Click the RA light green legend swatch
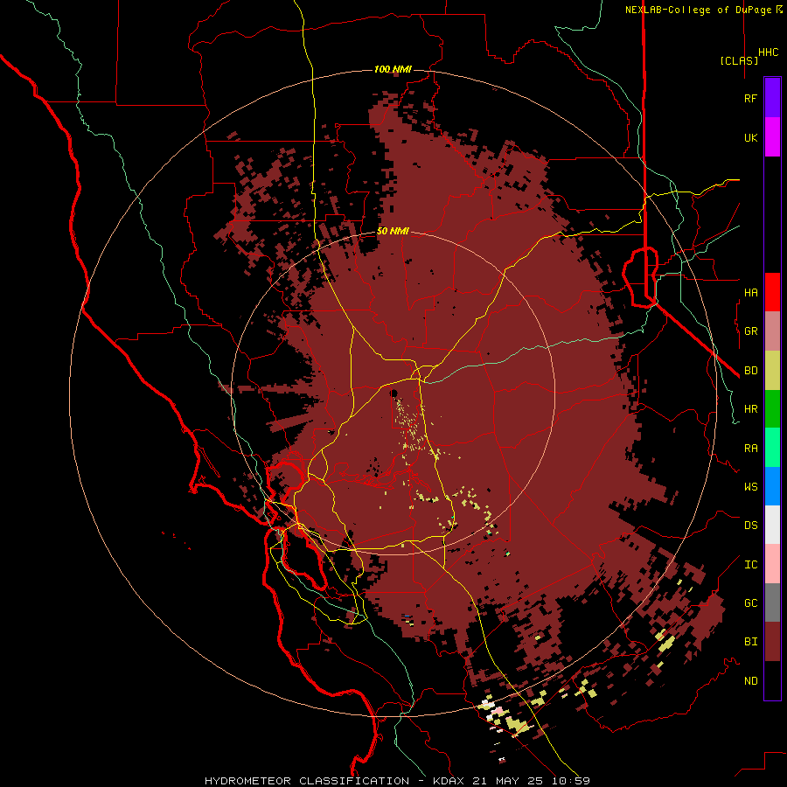787x787 pixels. (x=772, y=448)
